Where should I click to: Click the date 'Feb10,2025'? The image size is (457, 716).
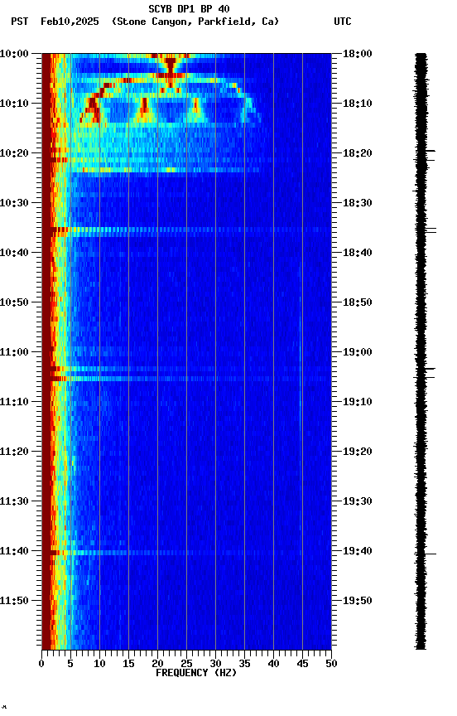(70, 22)
